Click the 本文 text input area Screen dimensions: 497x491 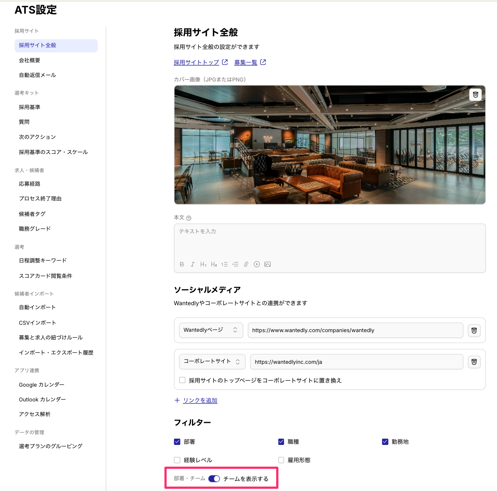tap(329, 241)
